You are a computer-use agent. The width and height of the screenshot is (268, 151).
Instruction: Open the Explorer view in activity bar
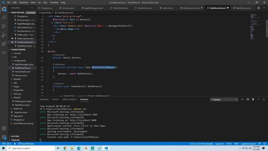[x=4, y=9]
